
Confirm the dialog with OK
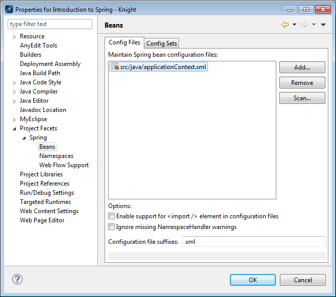[253, 280]
